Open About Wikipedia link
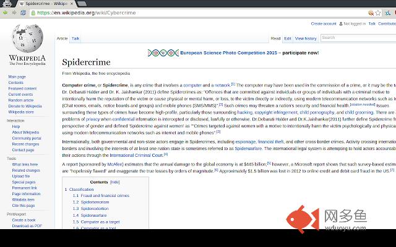396x247 pixels. (x=25, y=132)
